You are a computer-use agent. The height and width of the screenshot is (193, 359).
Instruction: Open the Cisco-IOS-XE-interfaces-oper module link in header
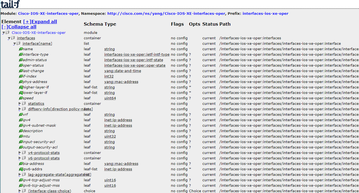49,14
